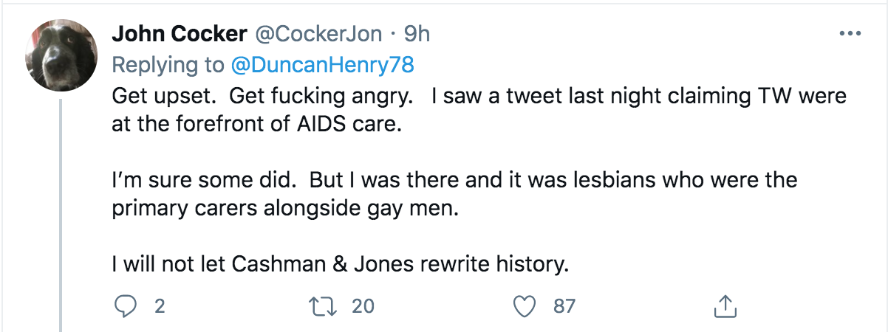Viewport: 888px width, 332px height.
Task: Open the share icon menu
Action: point(724,305)
